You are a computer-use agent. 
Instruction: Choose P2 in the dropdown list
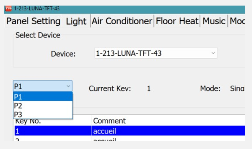coord(43,106)
